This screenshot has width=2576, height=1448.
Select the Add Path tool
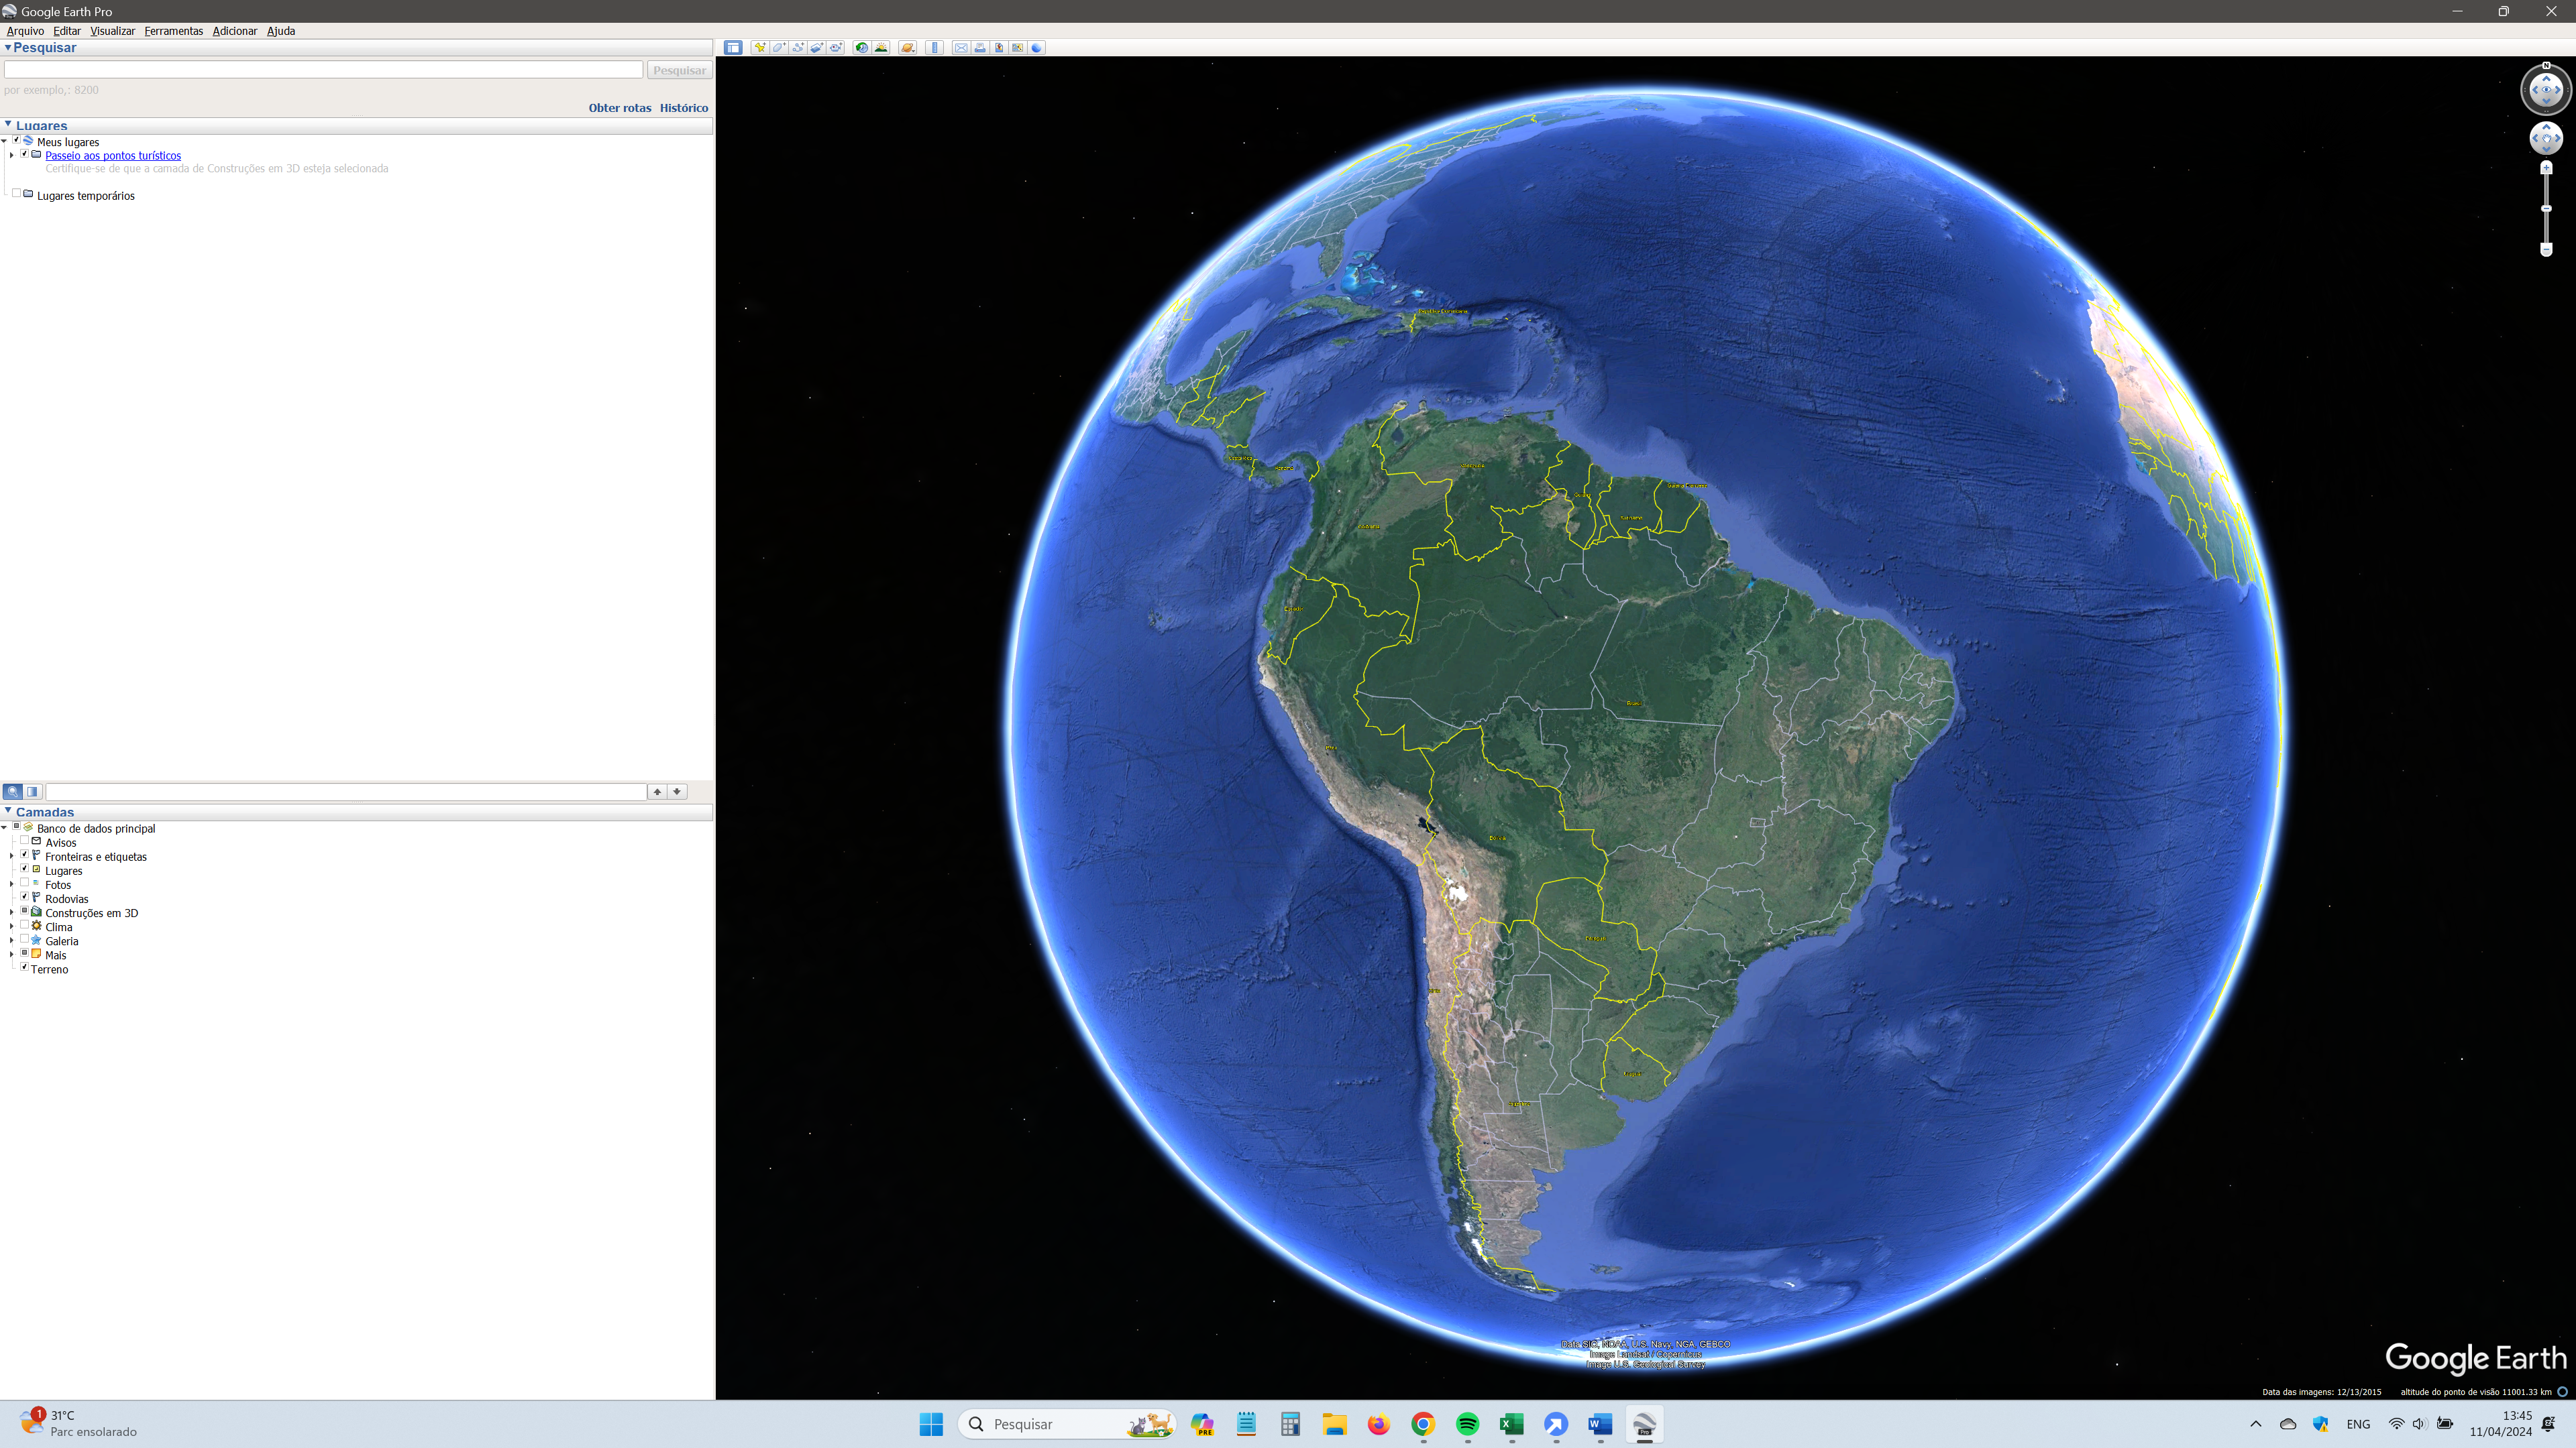pos(798,48)
